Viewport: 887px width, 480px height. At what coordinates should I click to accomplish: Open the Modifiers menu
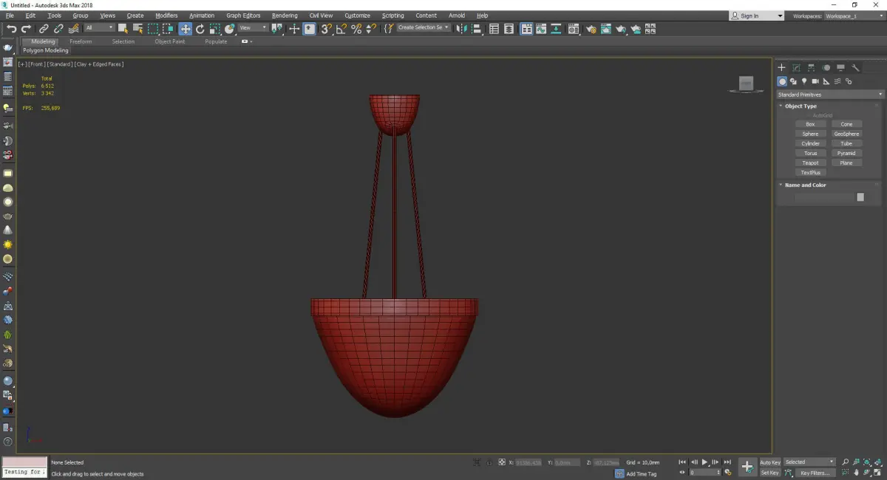coord(166,16)
